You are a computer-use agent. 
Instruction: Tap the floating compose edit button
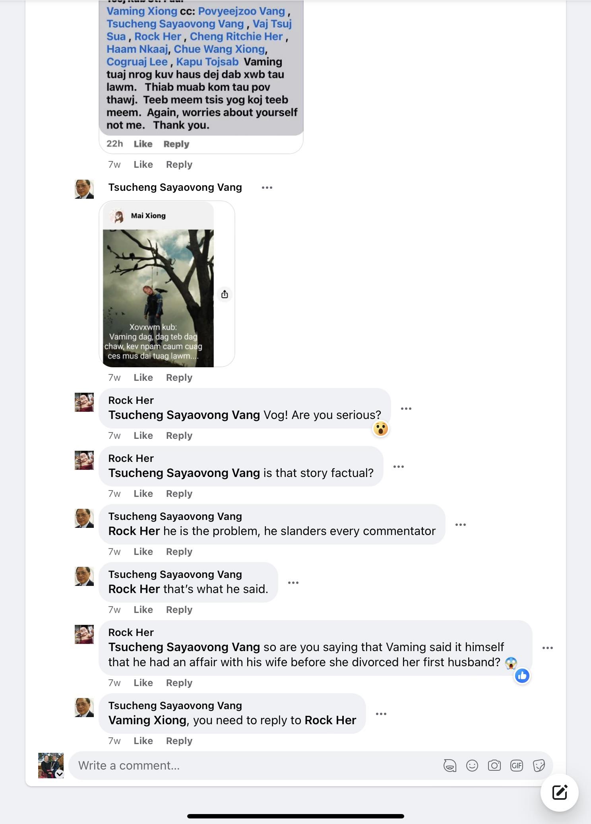coord(559,793)
